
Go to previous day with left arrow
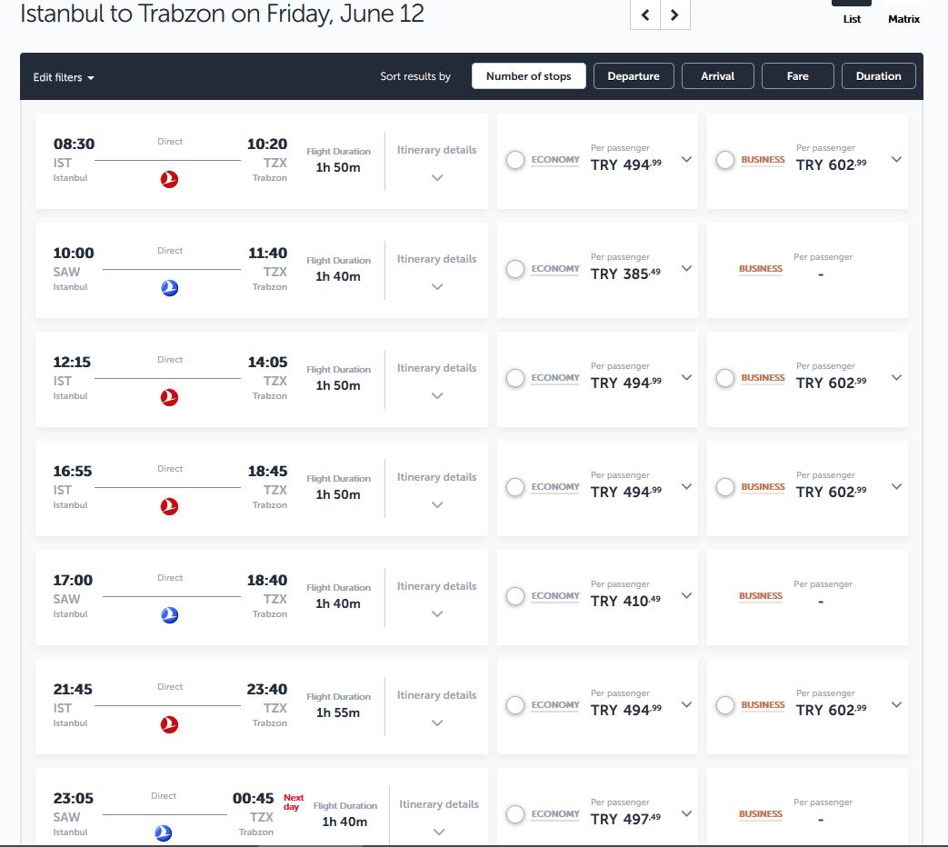tap(645, 15)
